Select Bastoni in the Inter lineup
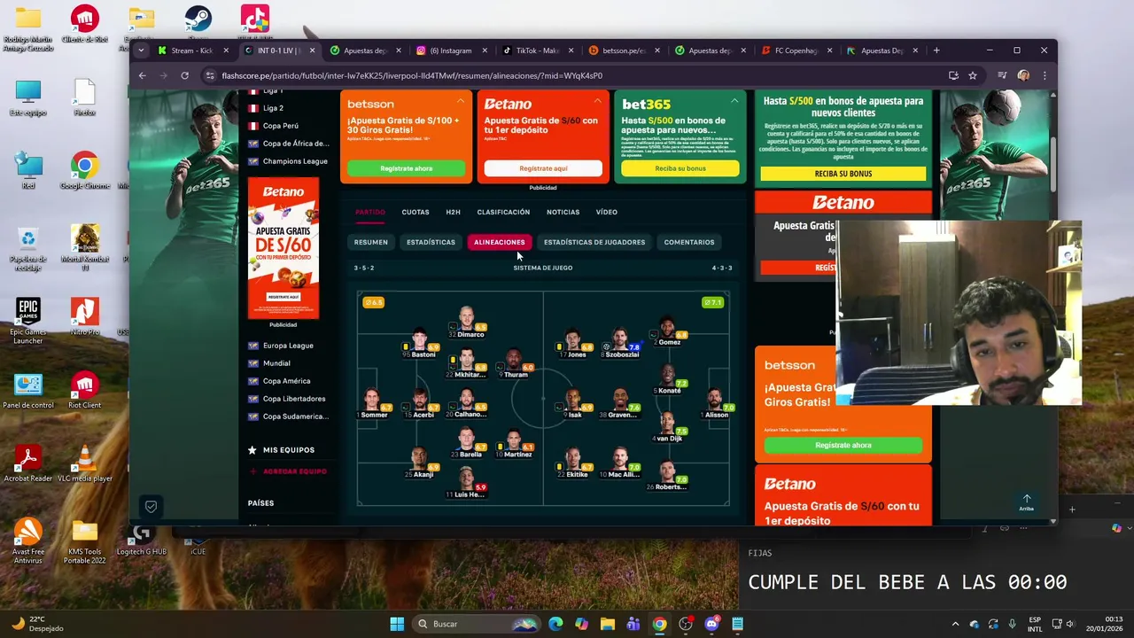Viewport: 1134px width, 638px height. pos(420,344)
